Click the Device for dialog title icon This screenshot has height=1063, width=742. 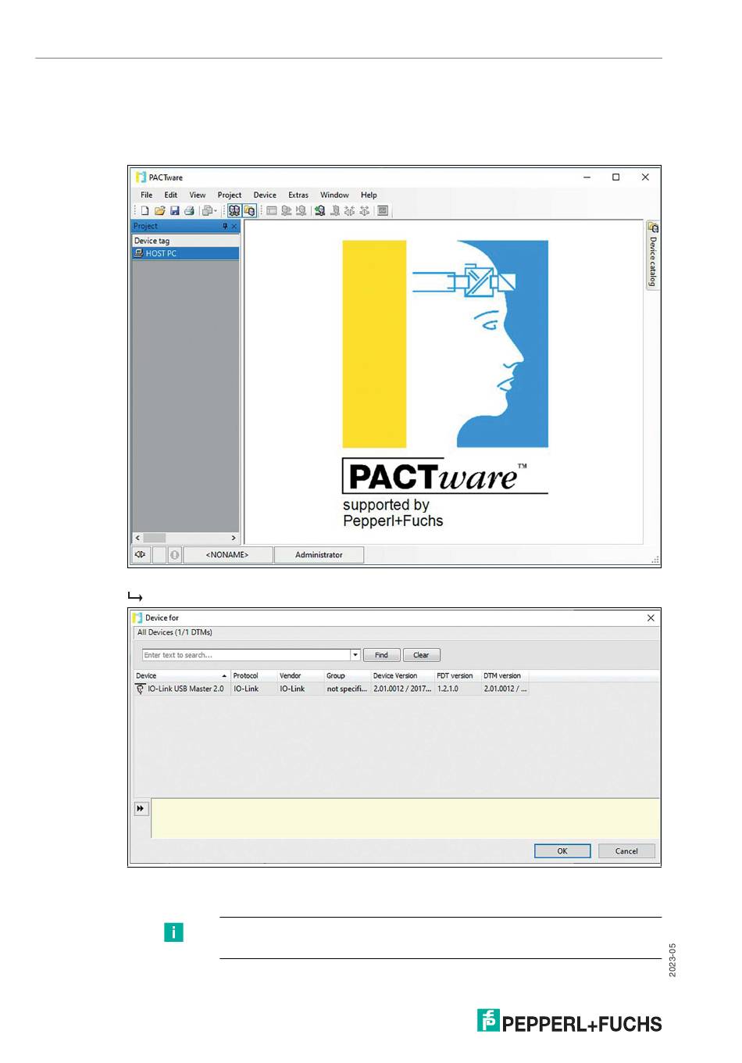tap(137, 618)
